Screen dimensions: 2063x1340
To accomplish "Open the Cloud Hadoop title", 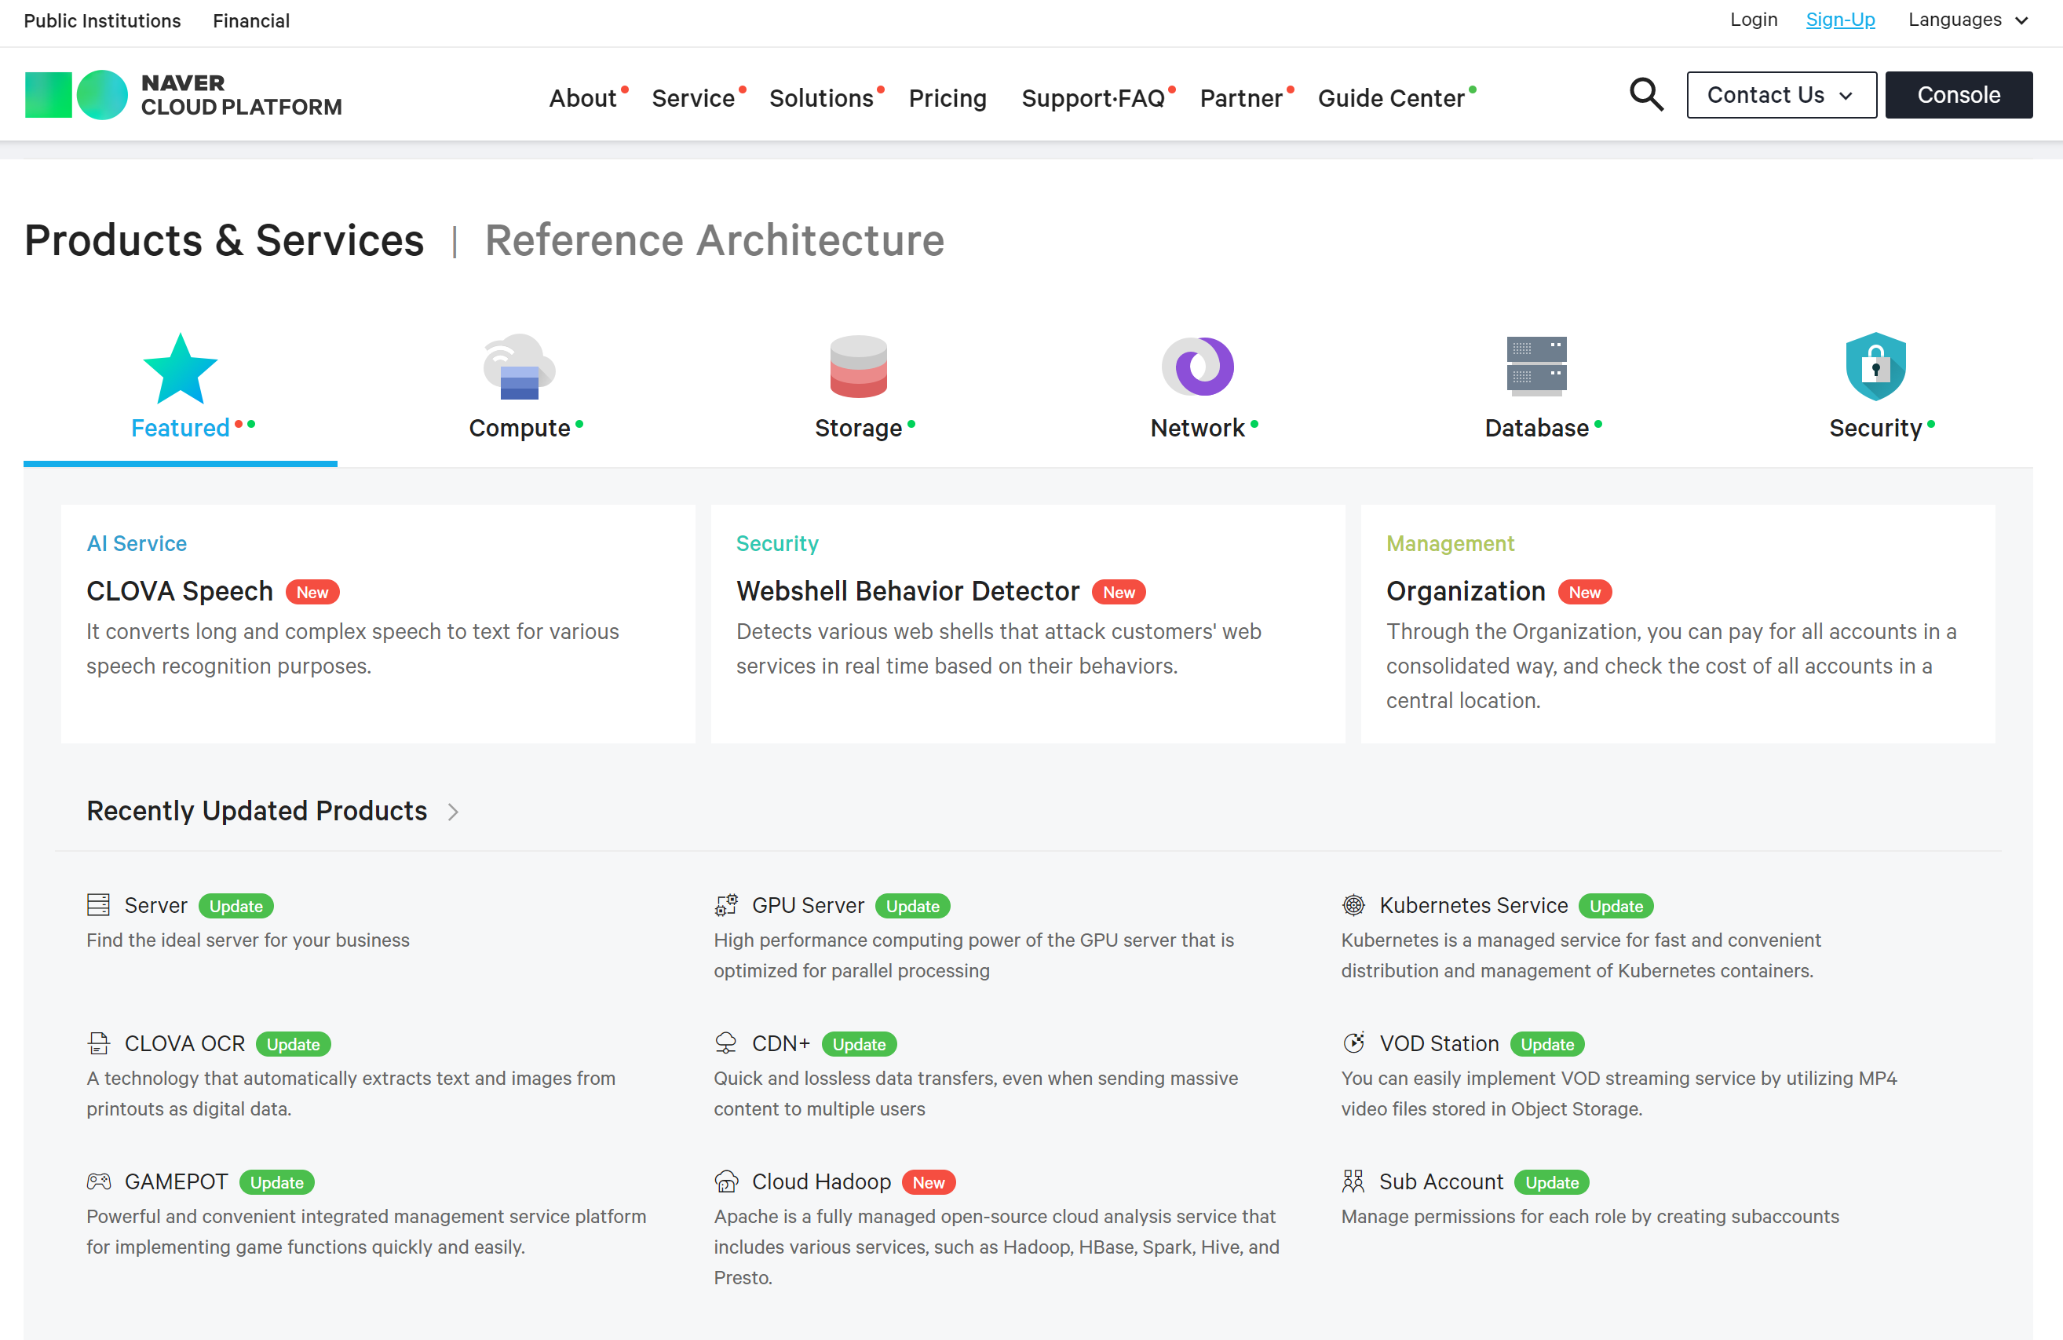I will pyautogui.click(x=821, y=1181).
